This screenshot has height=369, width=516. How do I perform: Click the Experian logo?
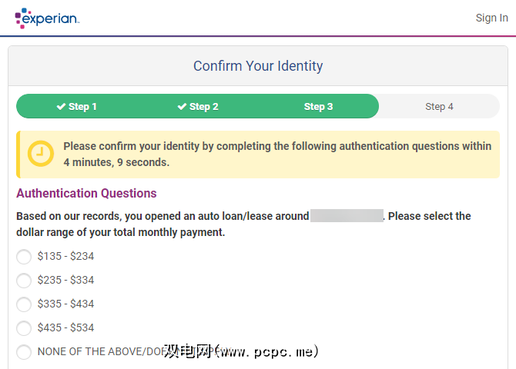[x=46, y=18]
